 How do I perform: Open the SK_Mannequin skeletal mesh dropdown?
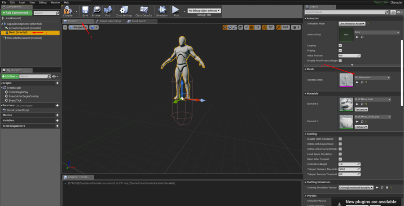pyautogui.click(x=372, y=77)
